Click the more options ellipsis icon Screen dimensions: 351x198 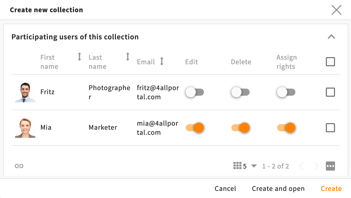pos(330,166)
